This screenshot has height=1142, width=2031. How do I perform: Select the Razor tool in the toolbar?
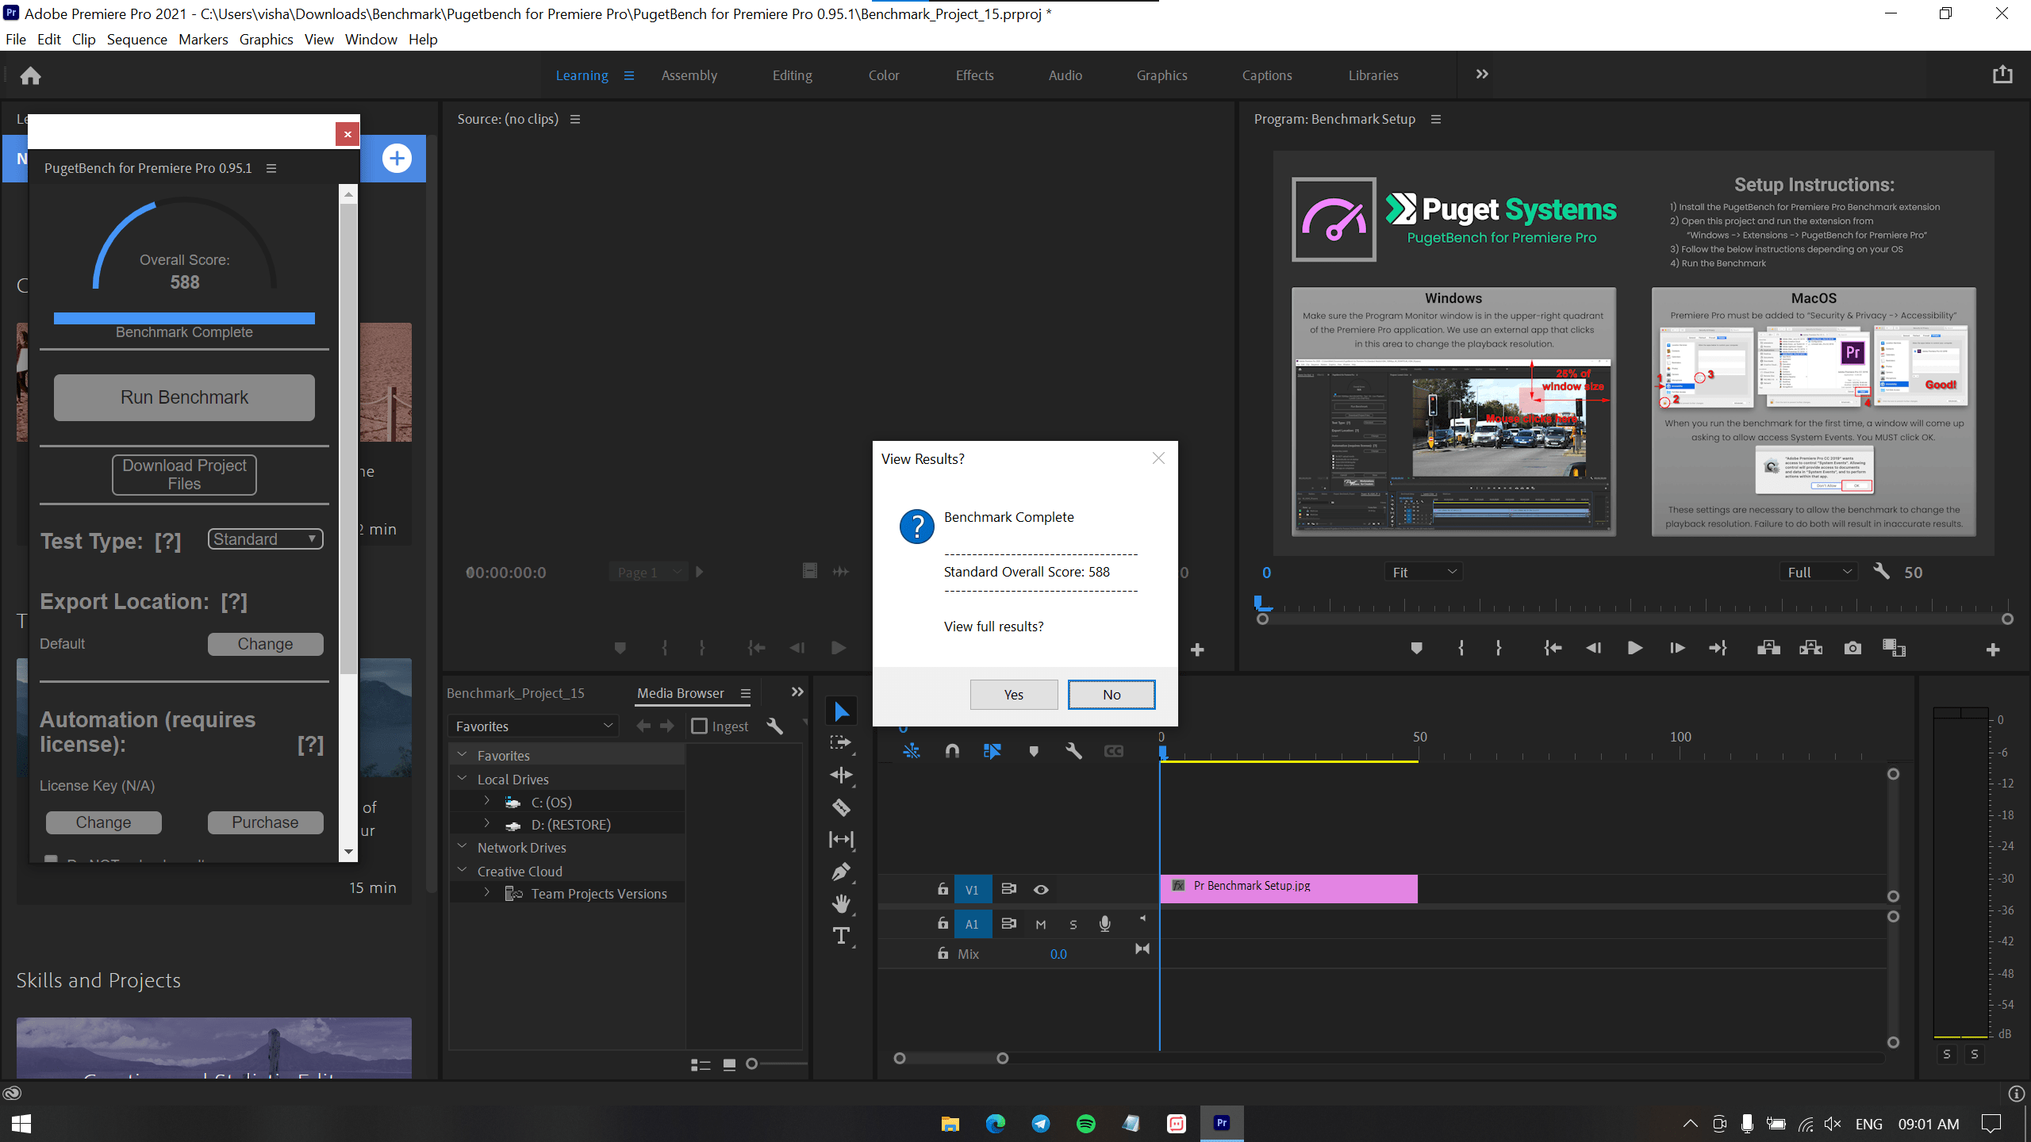click(x=841, y=807)
